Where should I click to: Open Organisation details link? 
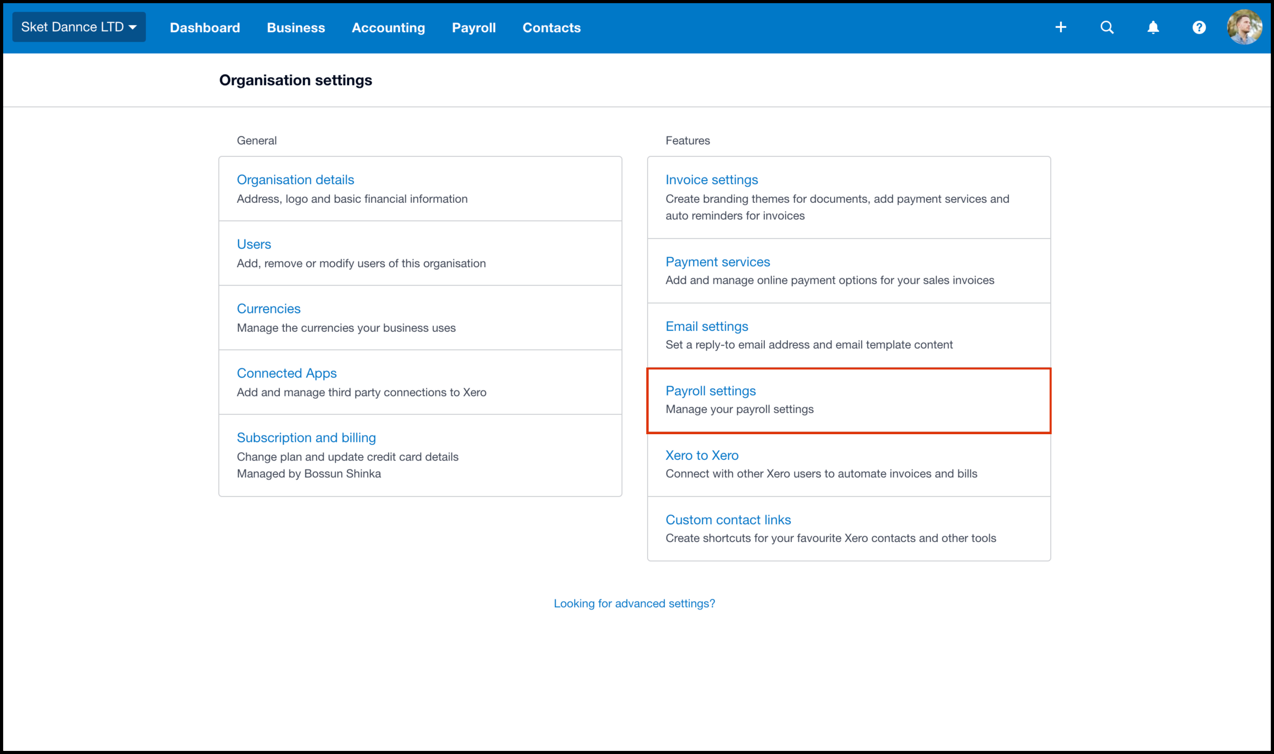pyautogui.click(x=295, y=180)
